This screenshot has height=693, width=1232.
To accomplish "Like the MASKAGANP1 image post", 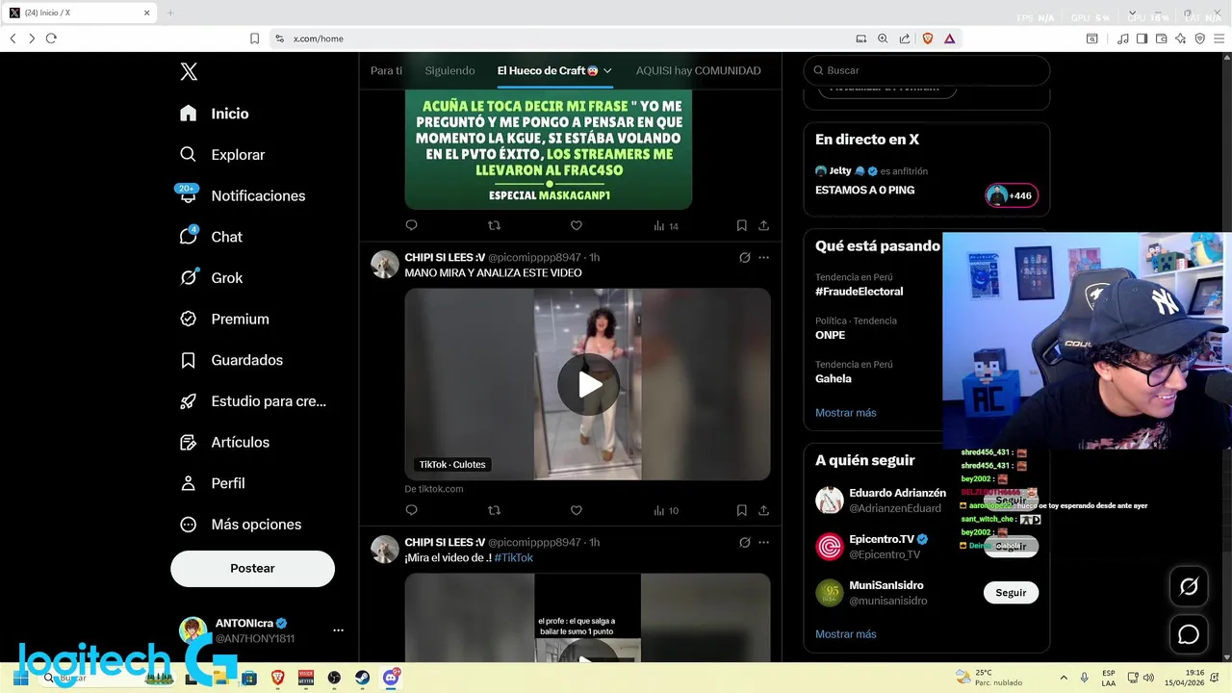I will 577,225.
